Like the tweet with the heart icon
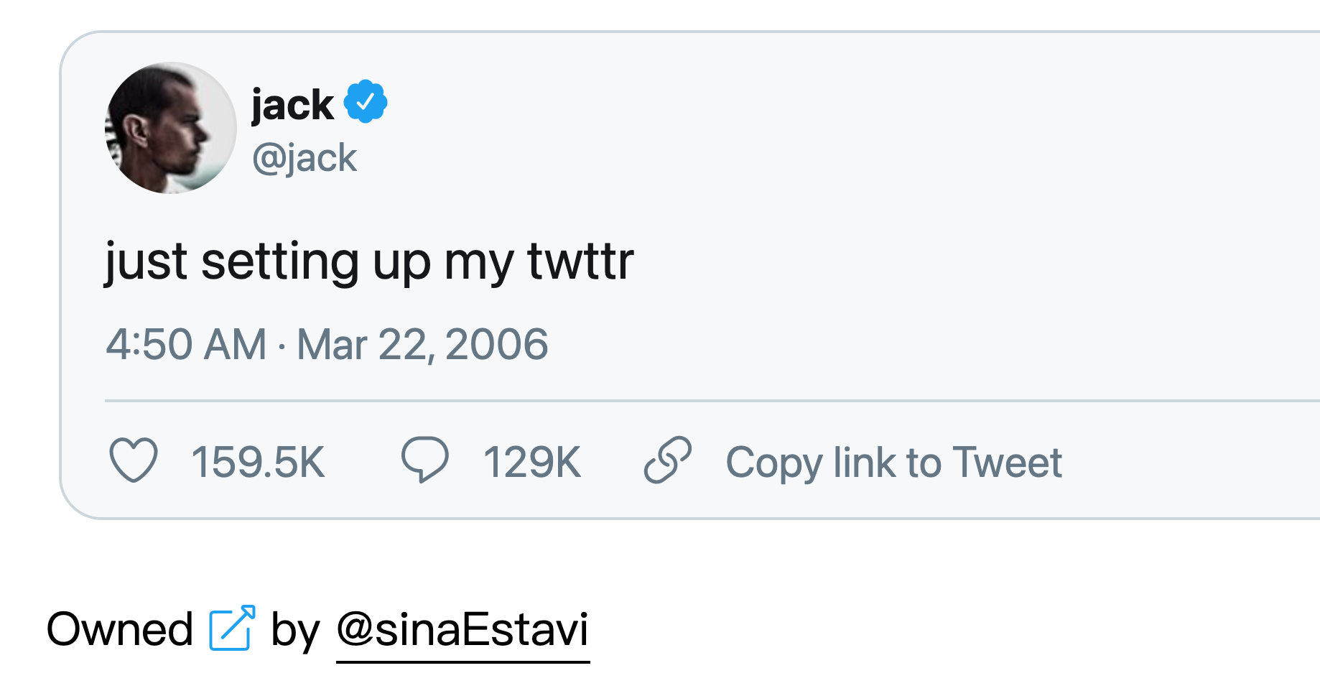This screenshot has height=691, width=1320. coord(134,460)
